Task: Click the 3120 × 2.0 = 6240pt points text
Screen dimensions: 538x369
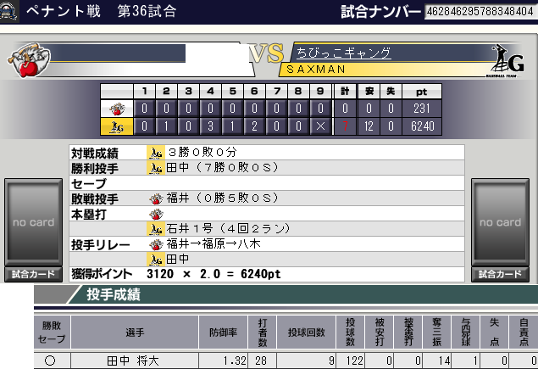Action: (214, 274)
